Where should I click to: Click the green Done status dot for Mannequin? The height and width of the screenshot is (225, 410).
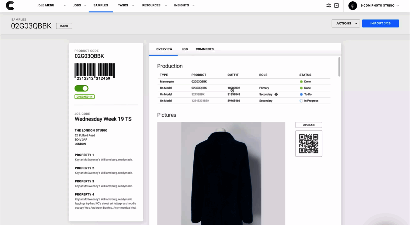coord(301,81)
